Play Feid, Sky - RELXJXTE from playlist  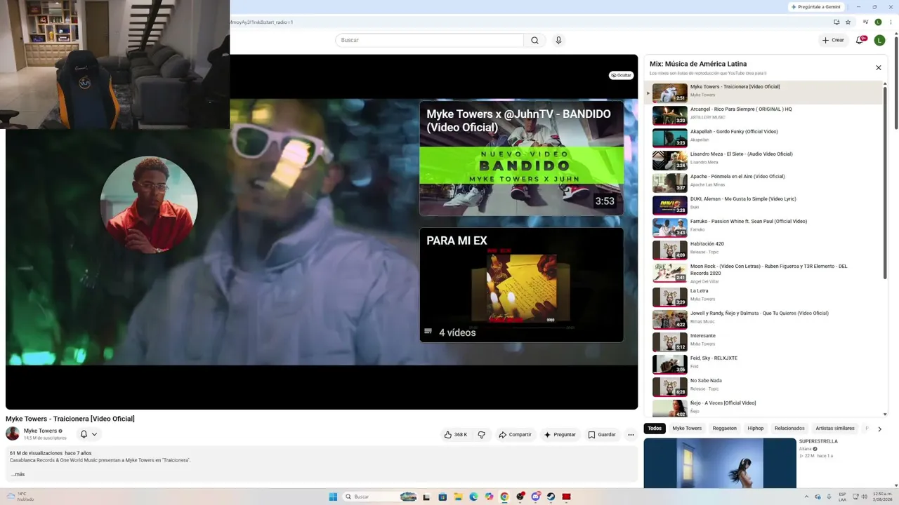tap(763, 364)
